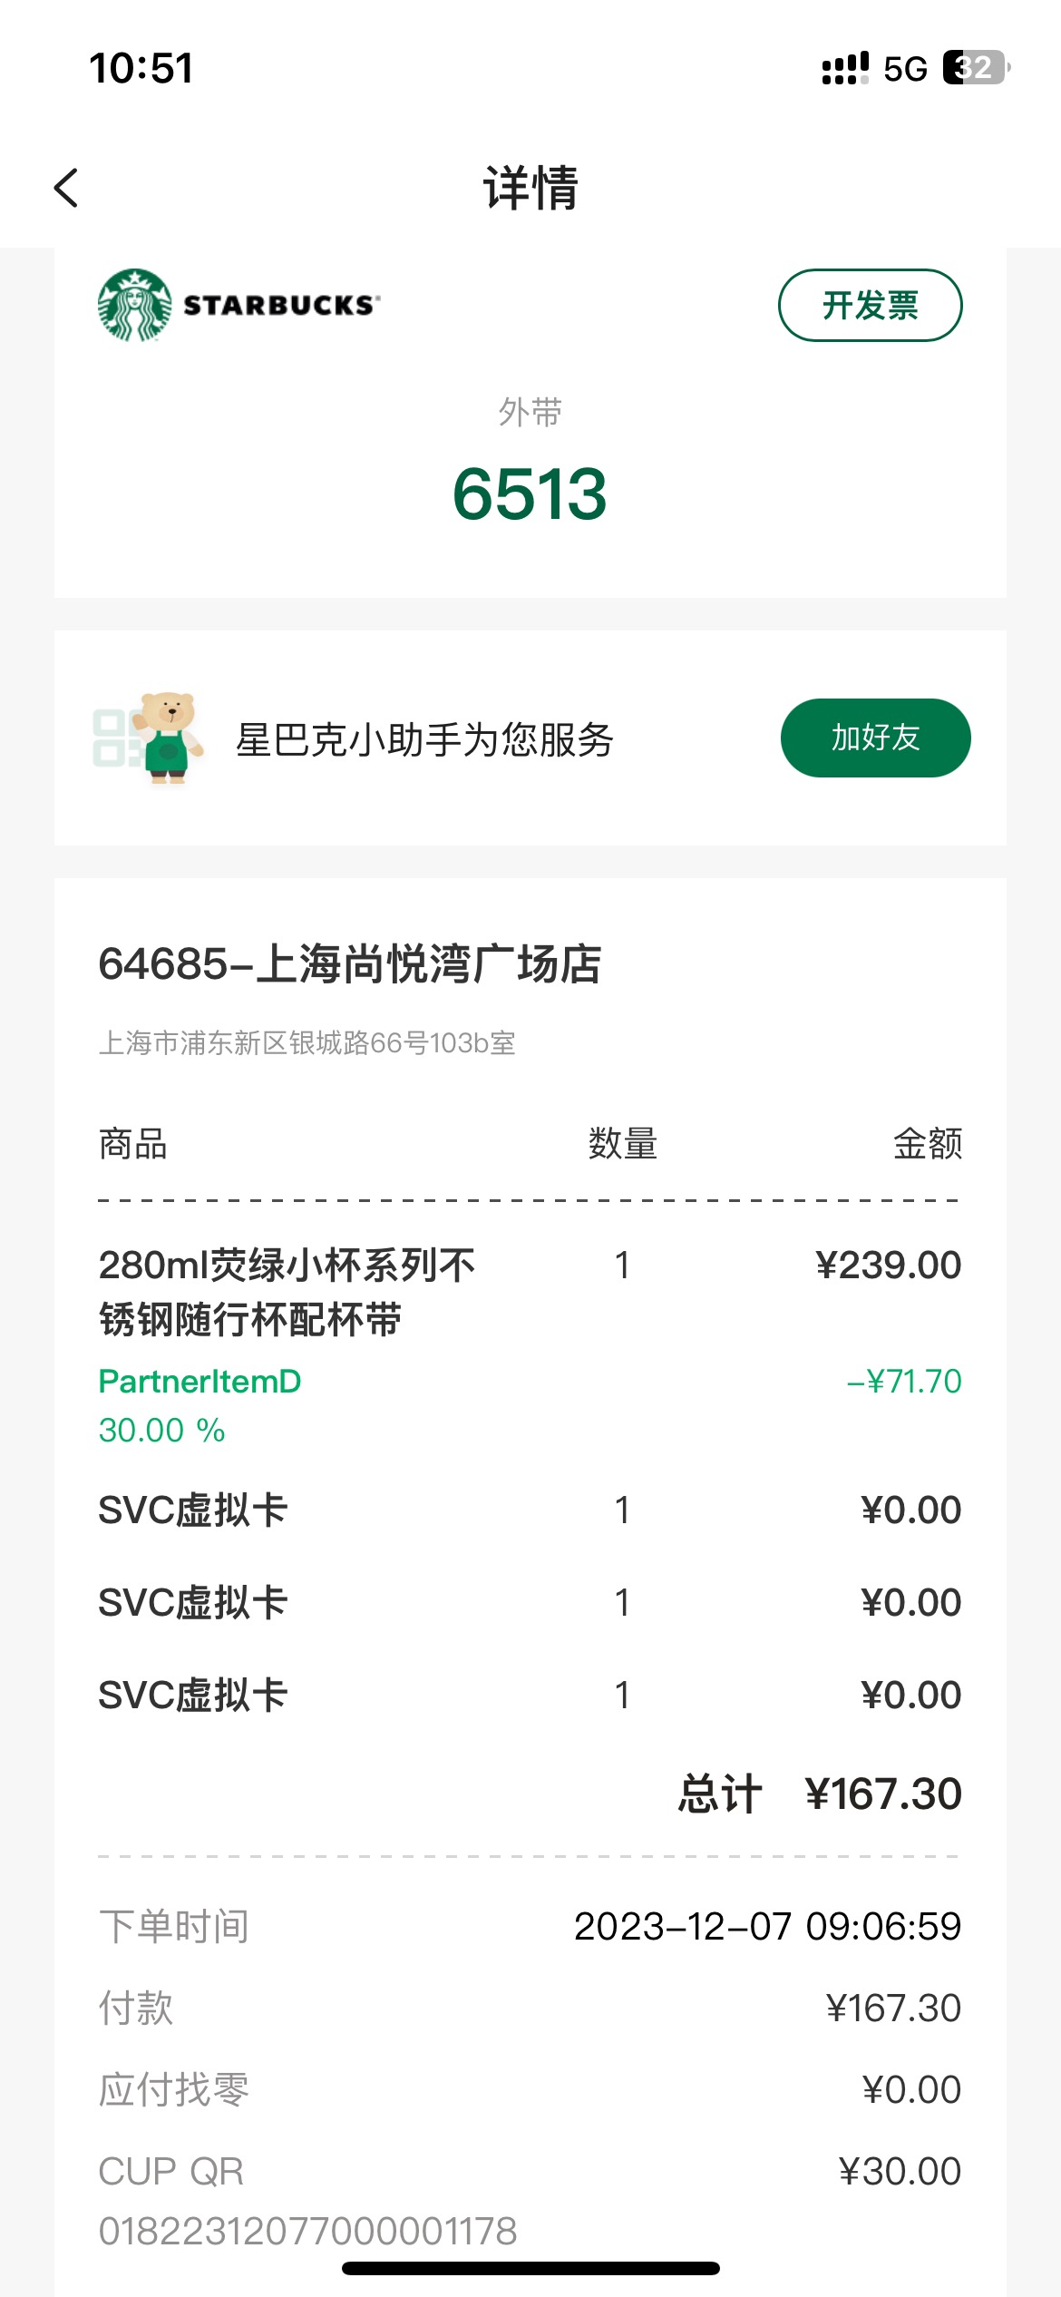Tap the 详情 page title
The height and width of the screenshot is (2297, 1061).
(530, 188)
